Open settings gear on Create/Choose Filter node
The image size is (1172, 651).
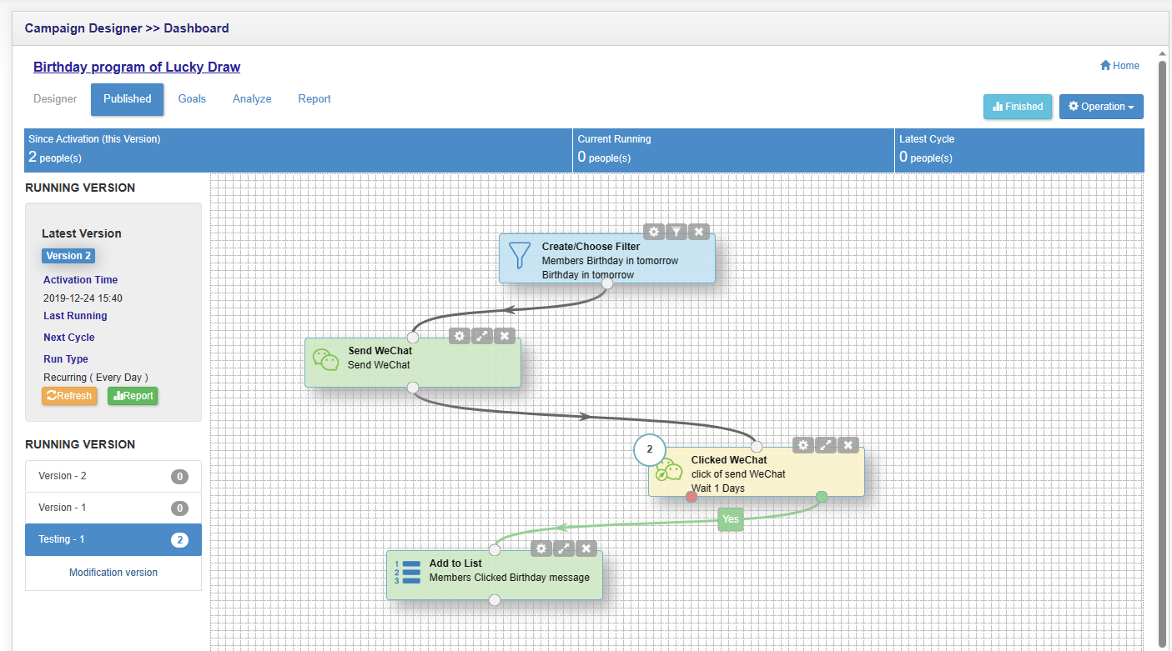click(x=654, y=232)
